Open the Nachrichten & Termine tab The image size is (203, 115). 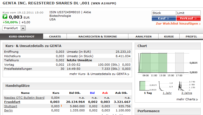coord(98,37)
